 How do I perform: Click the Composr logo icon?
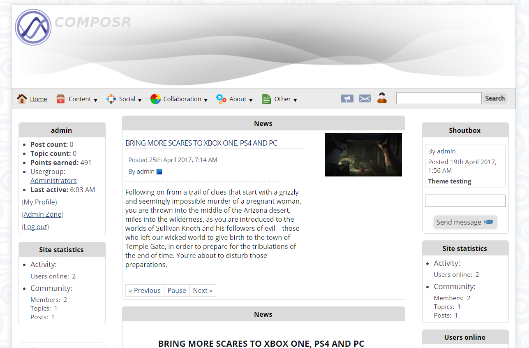[33, 27]
